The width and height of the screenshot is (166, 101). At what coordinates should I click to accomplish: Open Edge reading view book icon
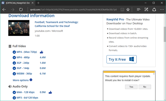coord(122,10)
